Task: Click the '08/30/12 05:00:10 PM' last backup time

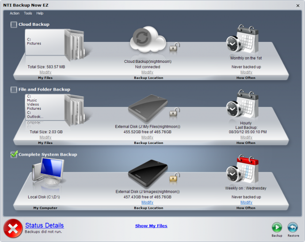Action: point(248,132)
